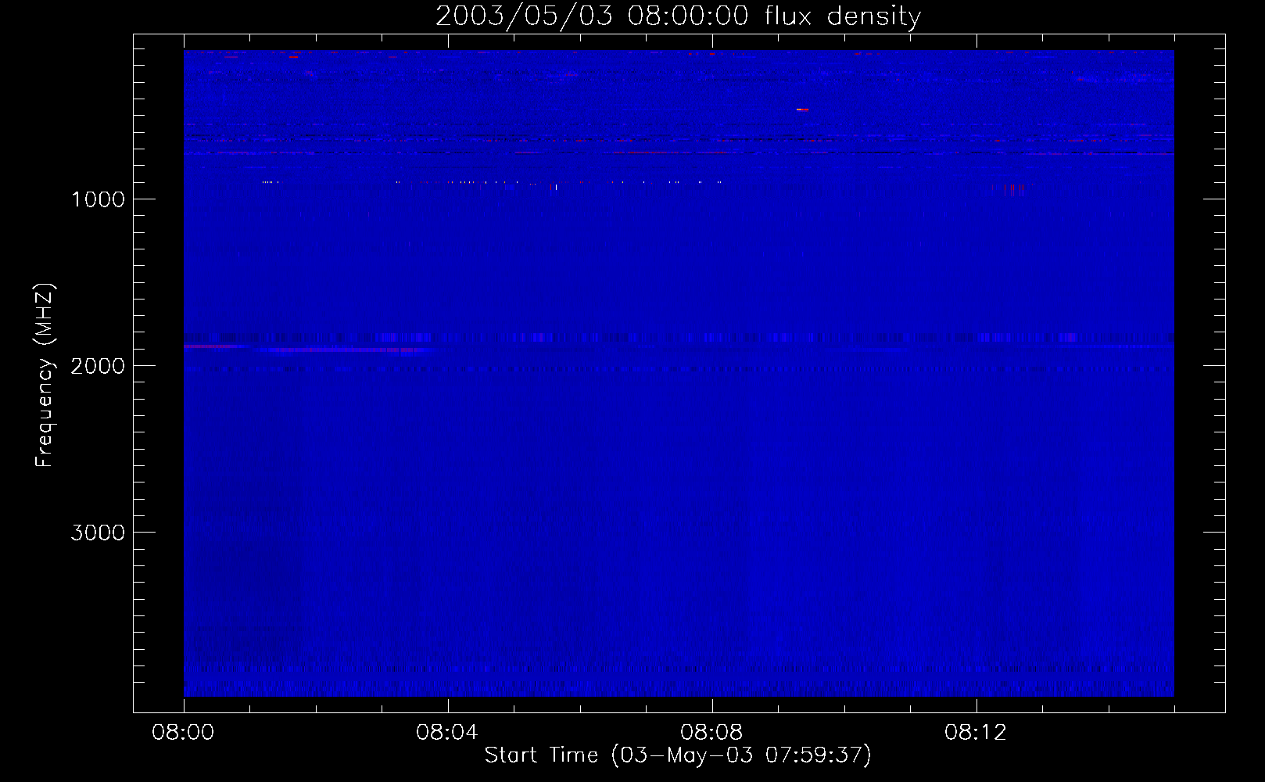Viewport: 1265px width, 782px height.
Task: Select the 1000 frequency tick label
Action: click(98, 199)
